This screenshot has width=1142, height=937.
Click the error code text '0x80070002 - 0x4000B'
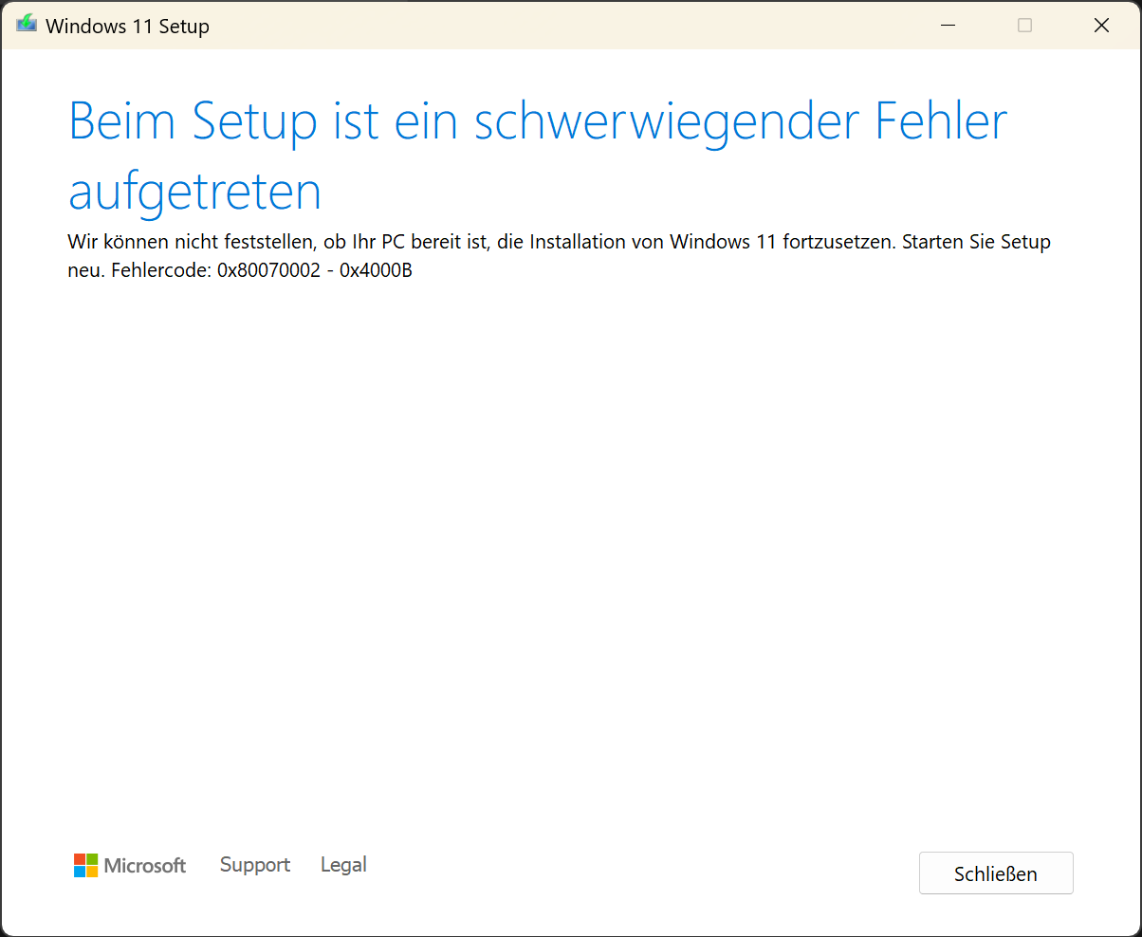[315, 270]
